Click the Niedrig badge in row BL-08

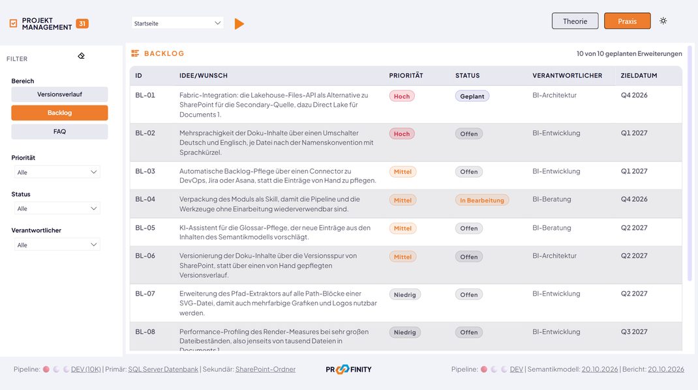click(x=404, y=332)
